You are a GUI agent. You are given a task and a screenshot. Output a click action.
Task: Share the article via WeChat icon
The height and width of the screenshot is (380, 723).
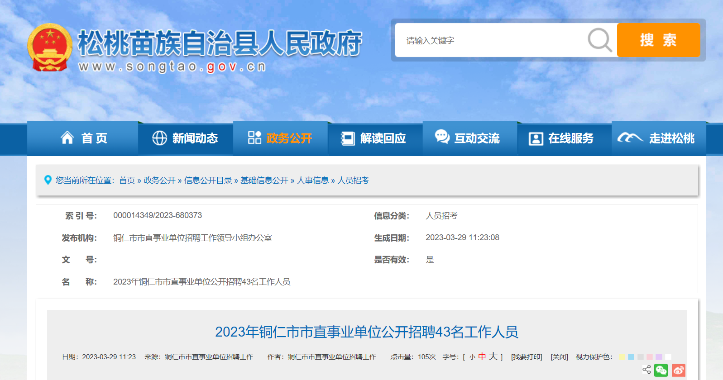pyautogui.click(x=661, y=370)
